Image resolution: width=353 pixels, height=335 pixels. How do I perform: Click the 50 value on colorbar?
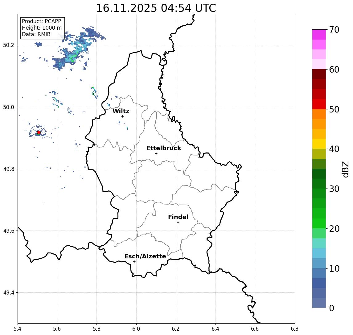pos(334,109)
